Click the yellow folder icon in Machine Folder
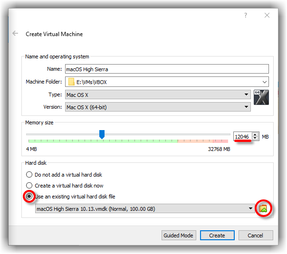 point(72,82)
